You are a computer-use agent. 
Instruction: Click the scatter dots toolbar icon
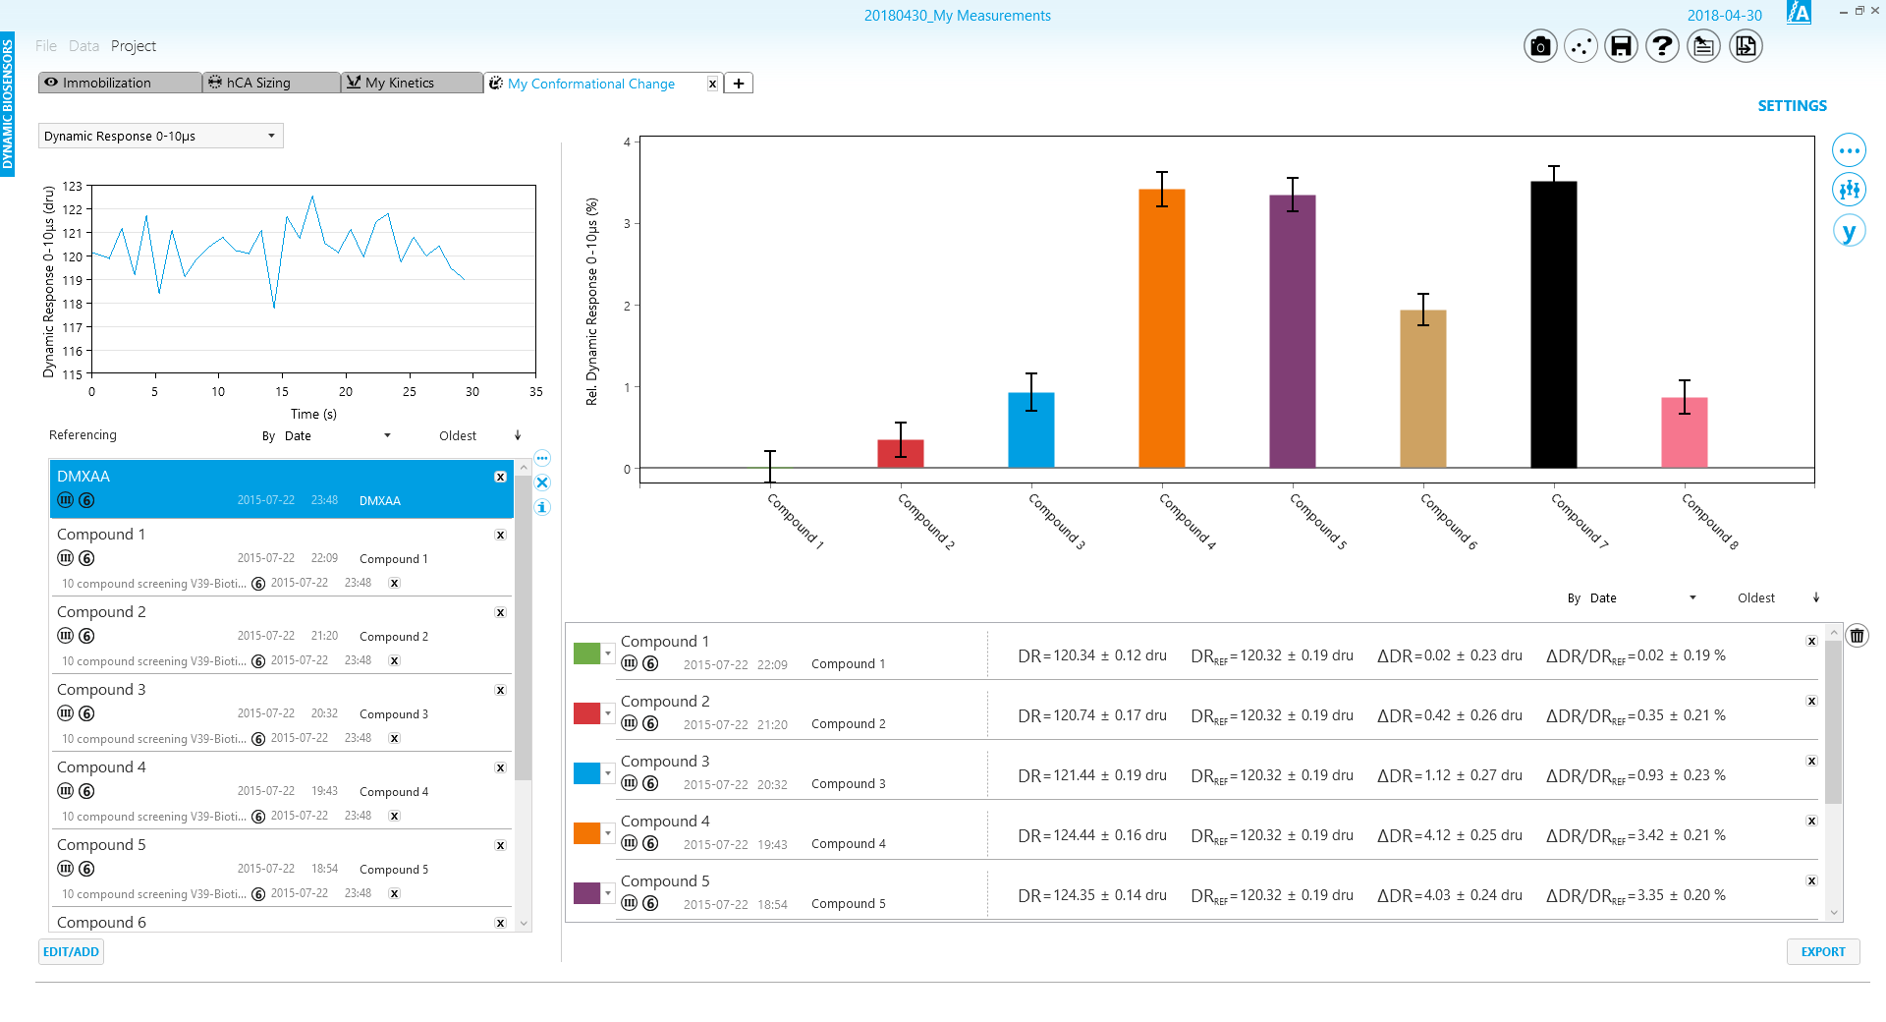1581,46
